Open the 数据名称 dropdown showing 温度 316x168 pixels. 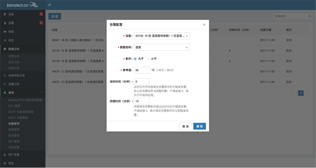pyautogui.click(x=162, y=47)
